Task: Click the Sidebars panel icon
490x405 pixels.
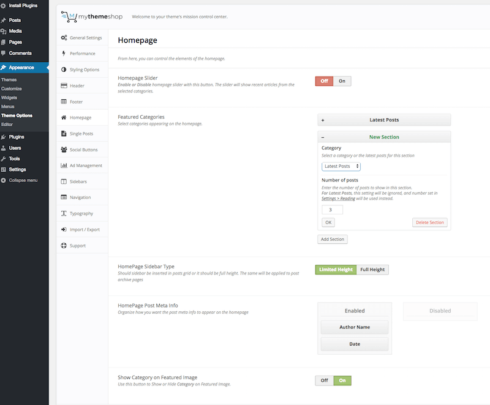Action: click(x=64, y=181)
